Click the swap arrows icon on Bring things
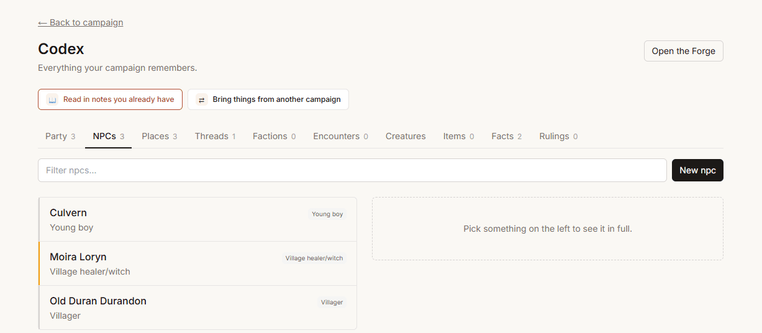The width and height of the screenshot is (762, 333). 202,99
